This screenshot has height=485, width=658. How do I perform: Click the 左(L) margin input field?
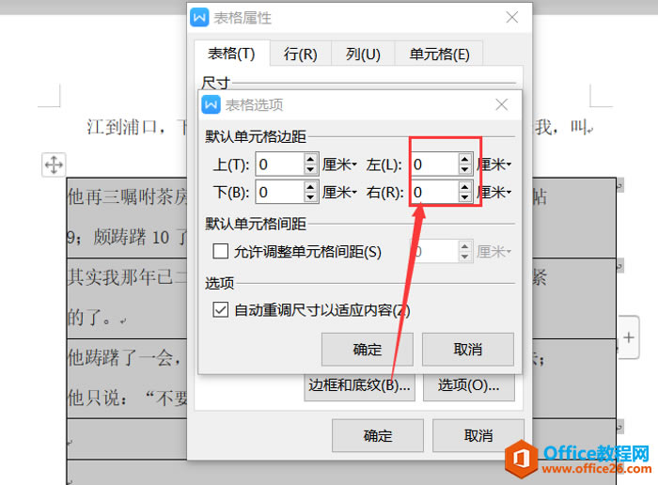point(434,164)
